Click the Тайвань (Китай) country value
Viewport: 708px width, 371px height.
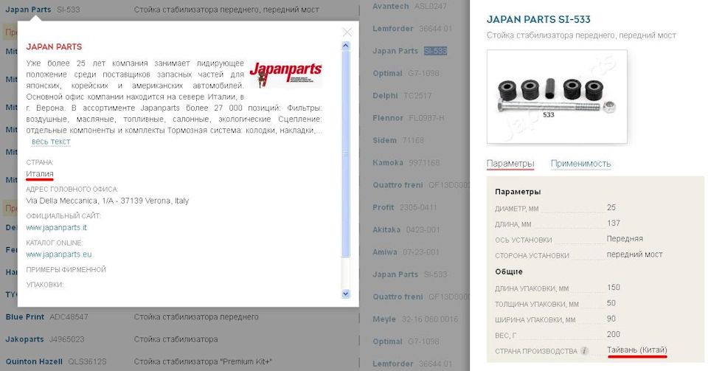pyautogui.click(x=636, y=350)
